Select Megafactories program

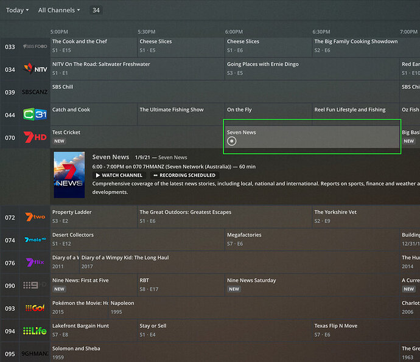click(312, 239)
